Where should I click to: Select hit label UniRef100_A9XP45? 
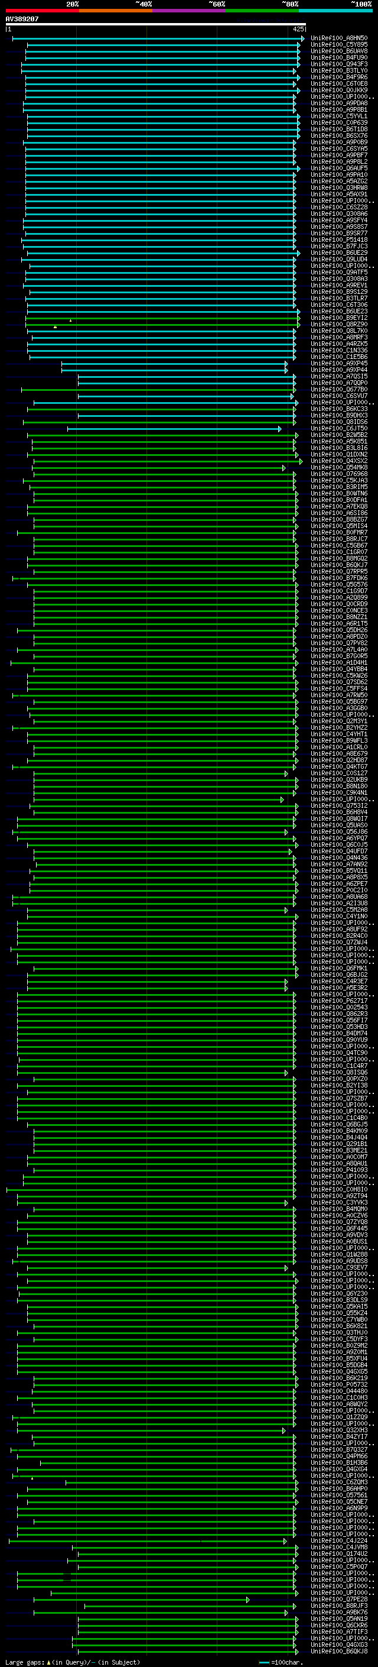tap(338, 364)
